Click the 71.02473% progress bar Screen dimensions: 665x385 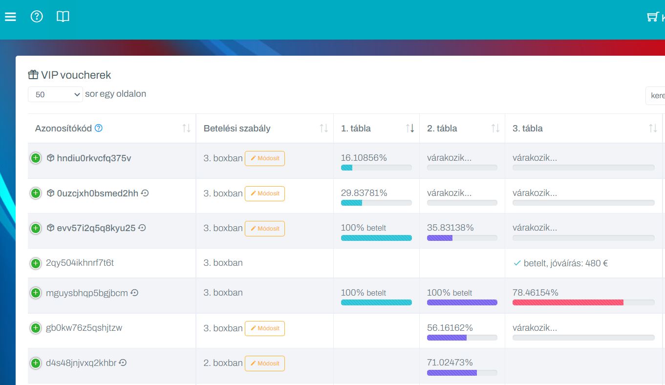tap(462, 373)
